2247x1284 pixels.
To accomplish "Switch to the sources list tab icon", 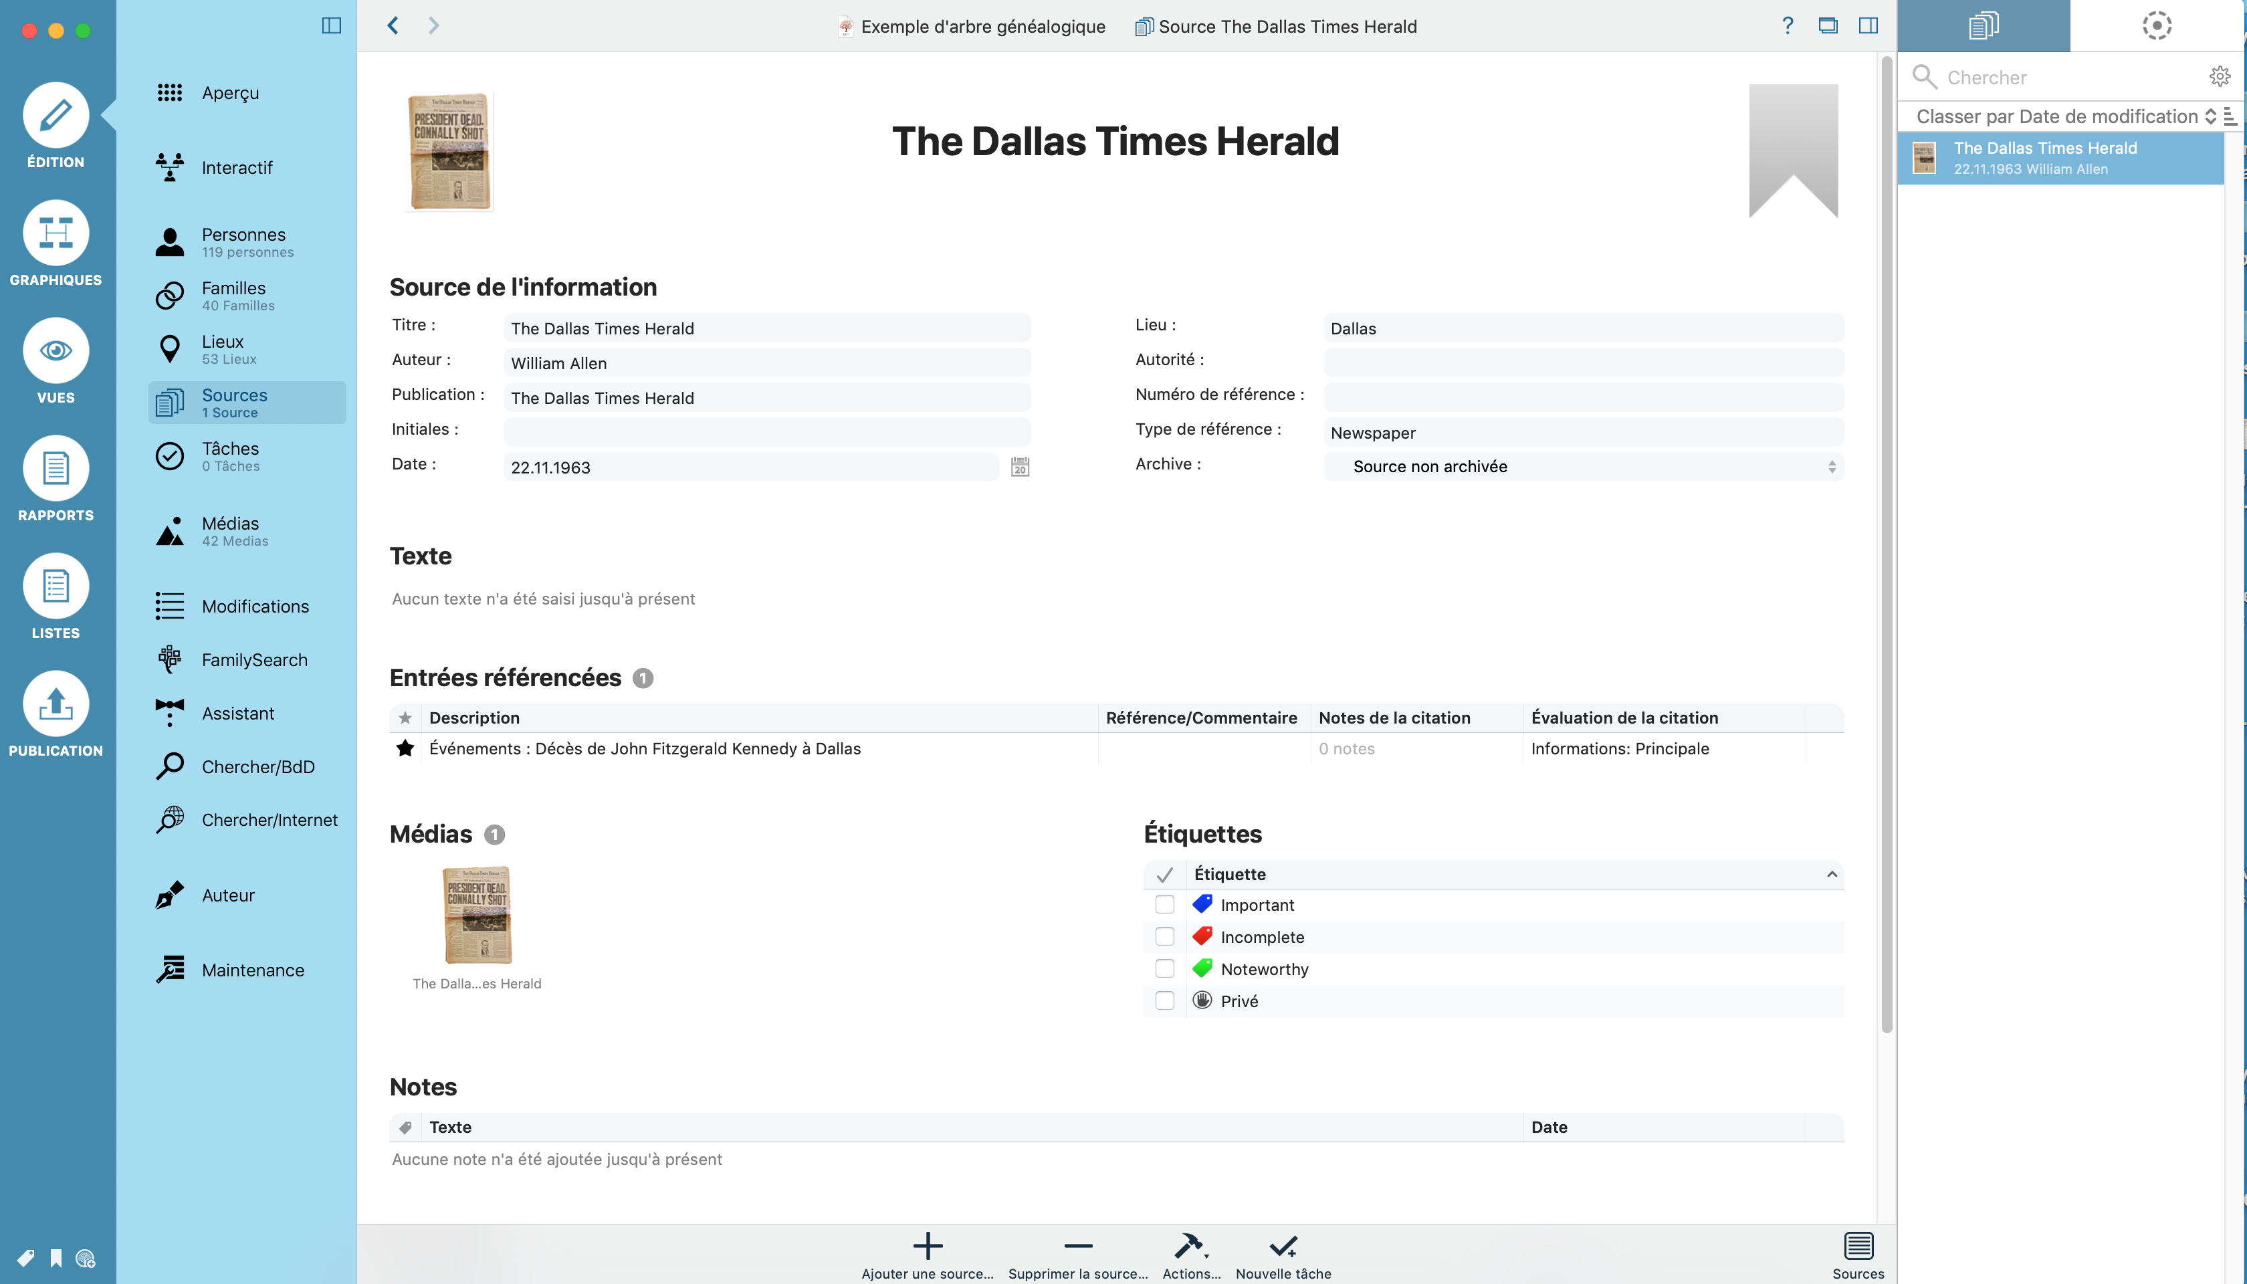I will 1984,25.
